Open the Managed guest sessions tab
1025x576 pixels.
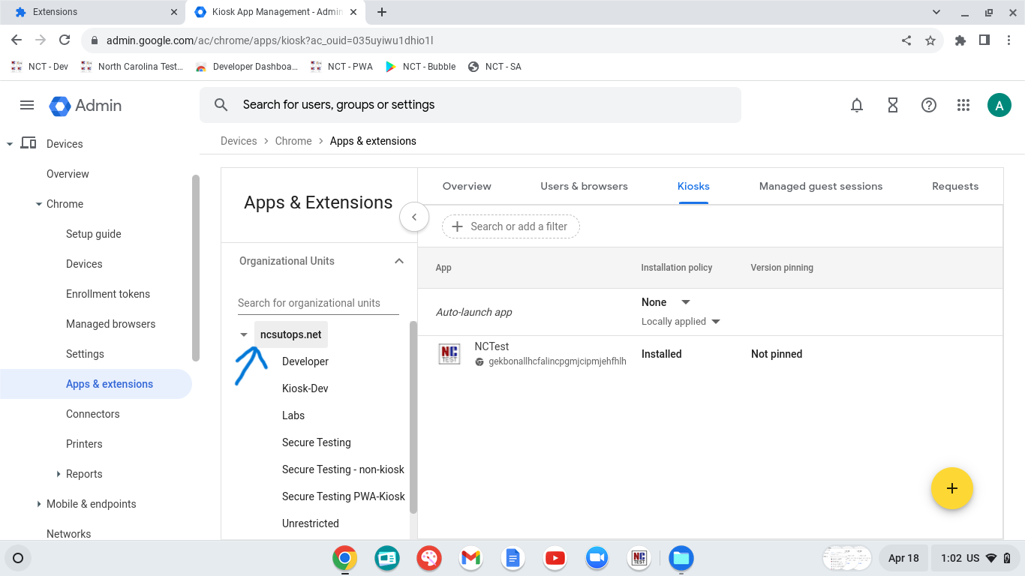tap(821, 186)
